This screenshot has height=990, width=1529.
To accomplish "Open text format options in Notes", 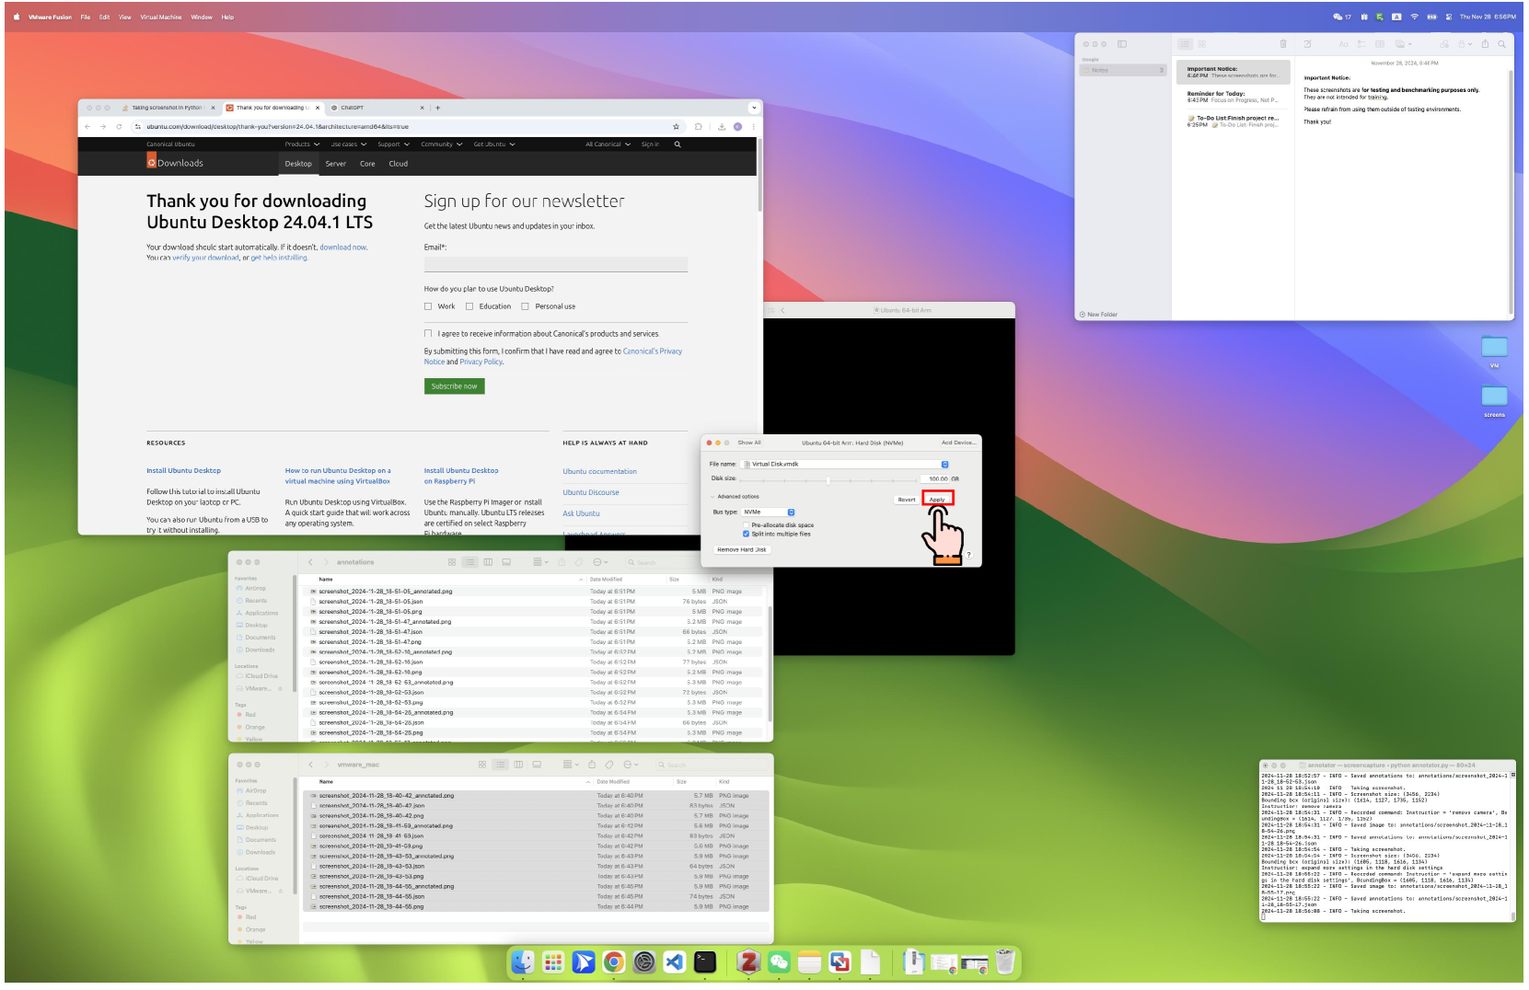I will [1343, 44].
